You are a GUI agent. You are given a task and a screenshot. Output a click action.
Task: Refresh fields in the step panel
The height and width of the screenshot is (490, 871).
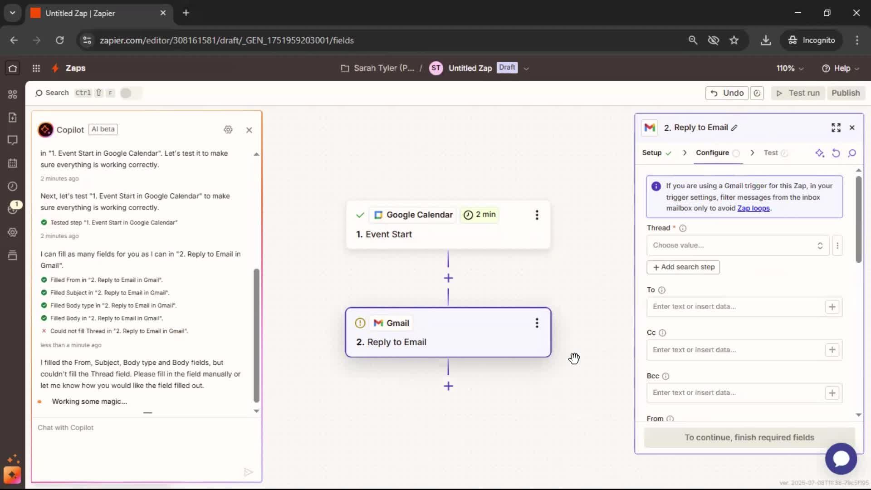tap(836, 153)
